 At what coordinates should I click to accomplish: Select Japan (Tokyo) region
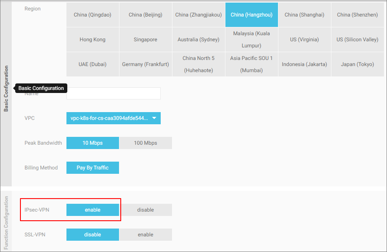point(357,64)
